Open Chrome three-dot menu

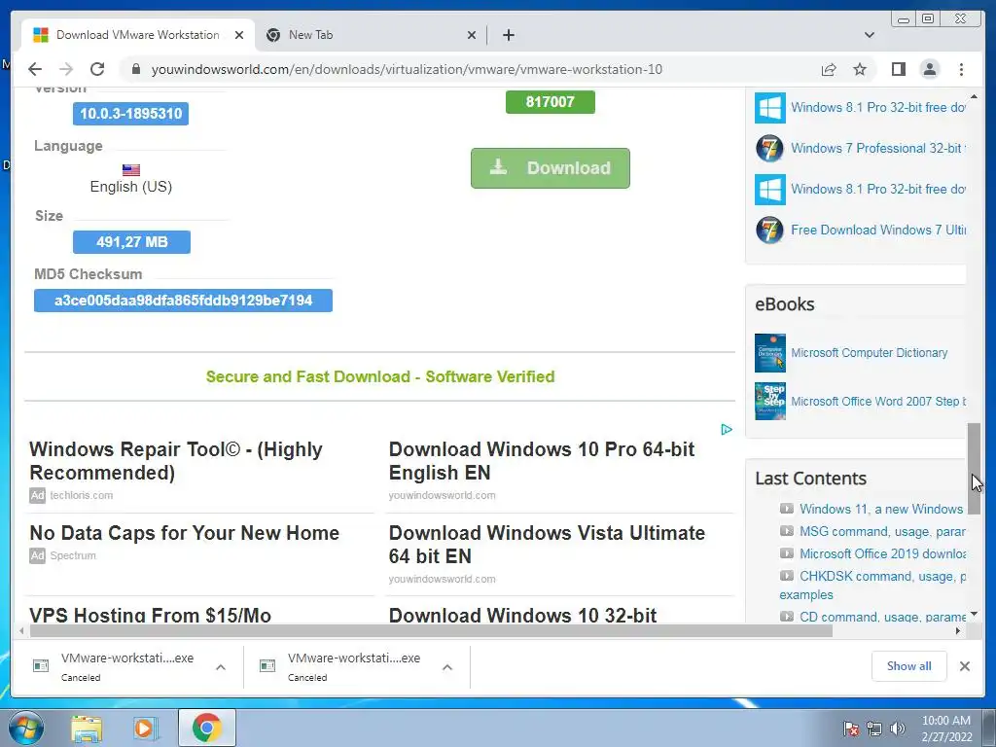961,69
